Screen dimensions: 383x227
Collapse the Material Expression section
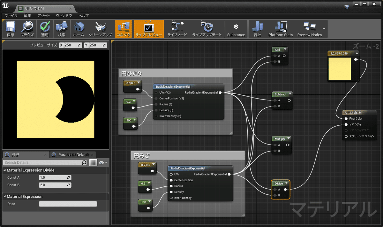tap(4, 196)
